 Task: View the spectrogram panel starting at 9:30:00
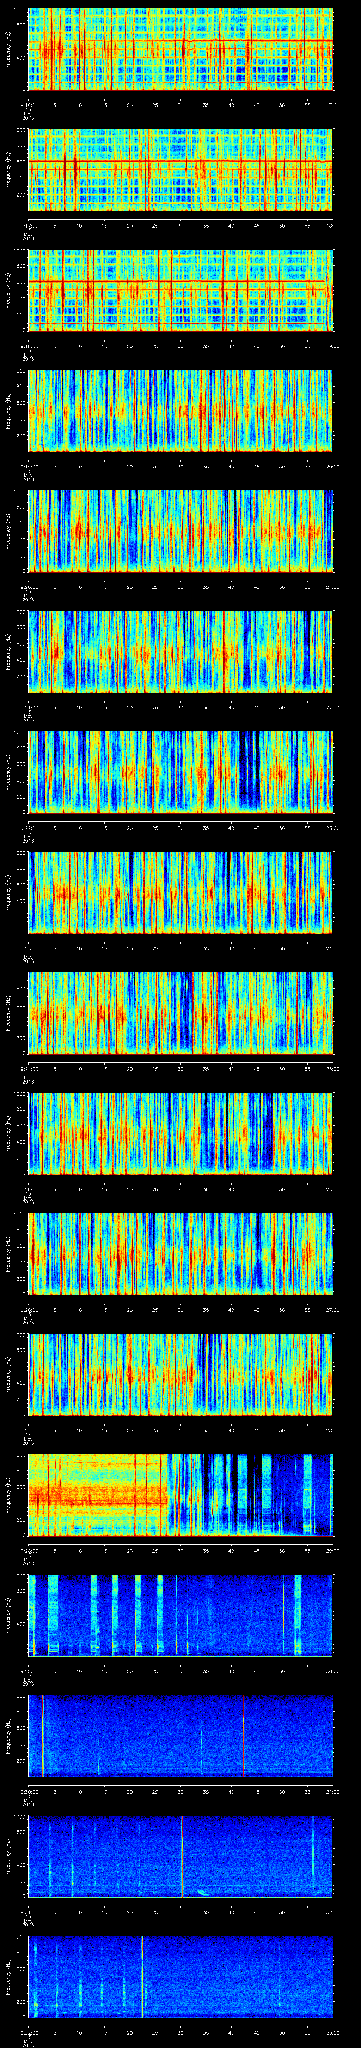point(181,1736)
